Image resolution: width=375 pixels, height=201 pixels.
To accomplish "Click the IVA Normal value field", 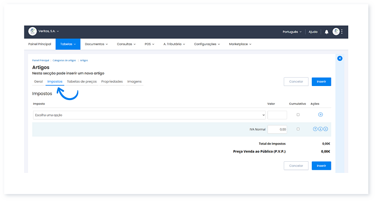I will pos(277,129).
